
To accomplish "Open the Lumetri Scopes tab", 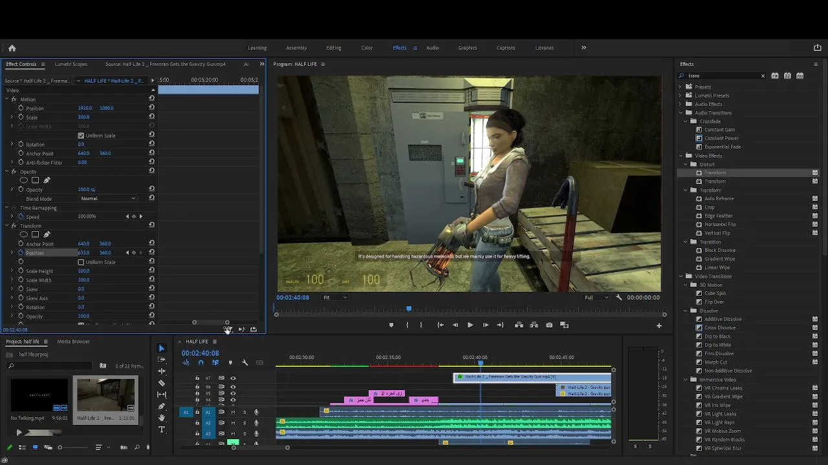I will coord(71,64).
